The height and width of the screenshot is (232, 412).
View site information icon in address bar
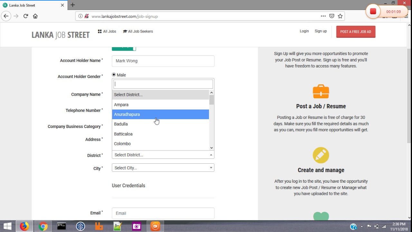(80, 16)
